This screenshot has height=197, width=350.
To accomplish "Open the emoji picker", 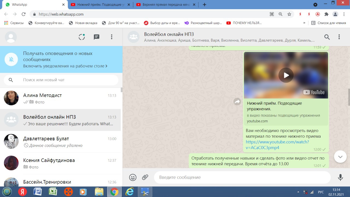I will pos(133,177).
